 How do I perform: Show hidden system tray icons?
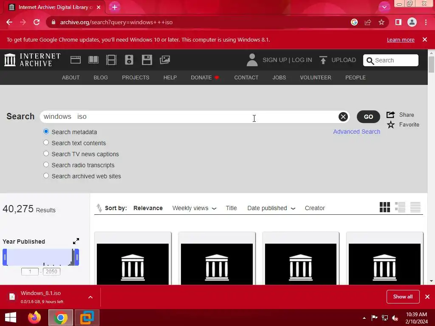tap(364, 318)
